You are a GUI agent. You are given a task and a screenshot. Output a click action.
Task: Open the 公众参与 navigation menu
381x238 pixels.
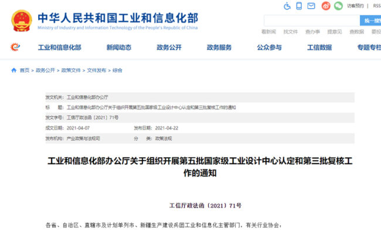tap(269, 47)
